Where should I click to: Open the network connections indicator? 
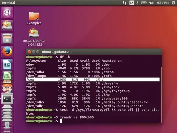(125, 3)
